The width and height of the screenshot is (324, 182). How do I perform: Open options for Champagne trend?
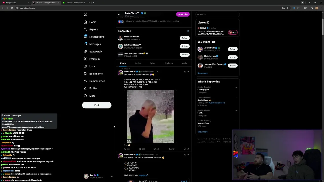[236, 87]
